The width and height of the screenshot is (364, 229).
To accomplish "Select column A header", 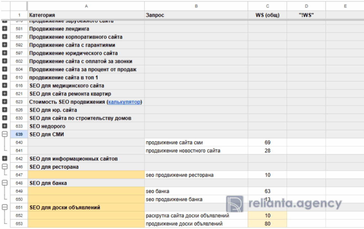I will 86,6.
